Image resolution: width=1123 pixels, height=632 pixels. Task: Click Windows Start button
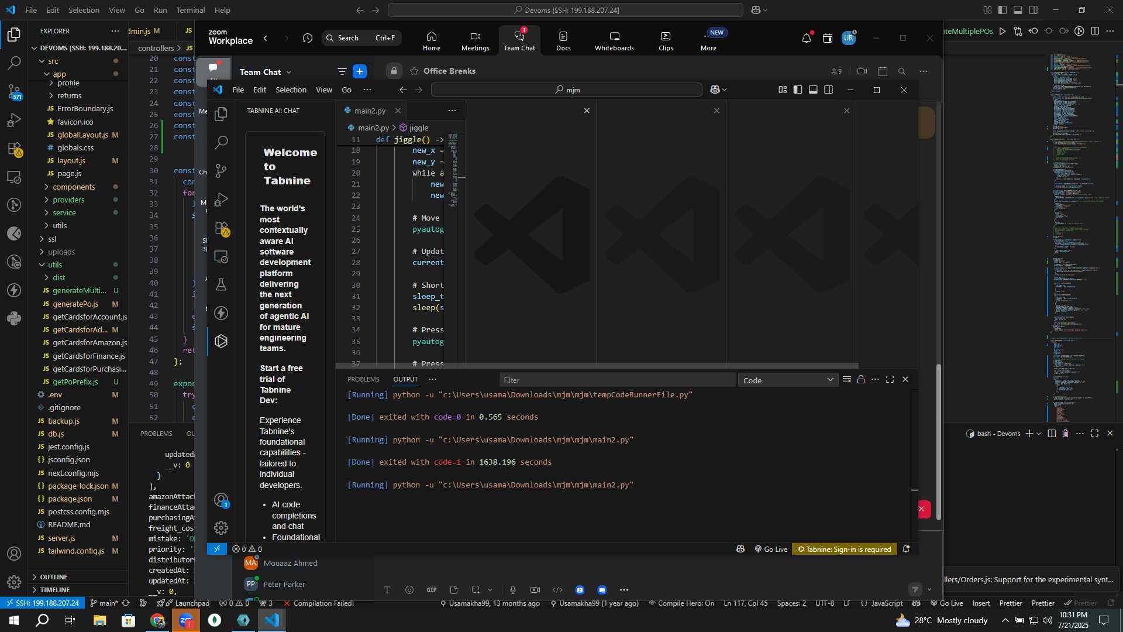[x=14, y=620]
